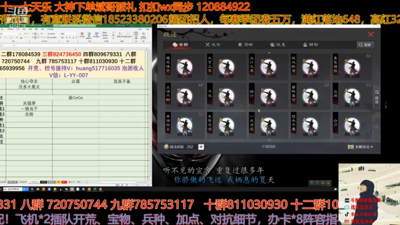Switch to the 恢复 tactics tab
This screenshot has height=225, width=400.
coord(278,44)
